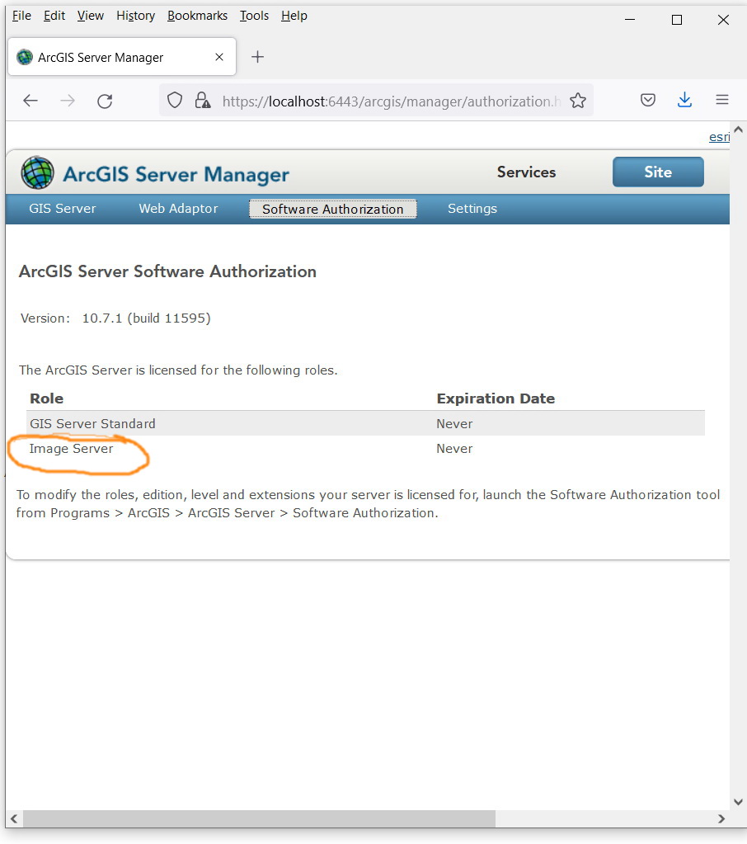This screenshot has height=844, width=747.
Task: Open the Firefox hamburger menu
Action: tap(721, 100)
